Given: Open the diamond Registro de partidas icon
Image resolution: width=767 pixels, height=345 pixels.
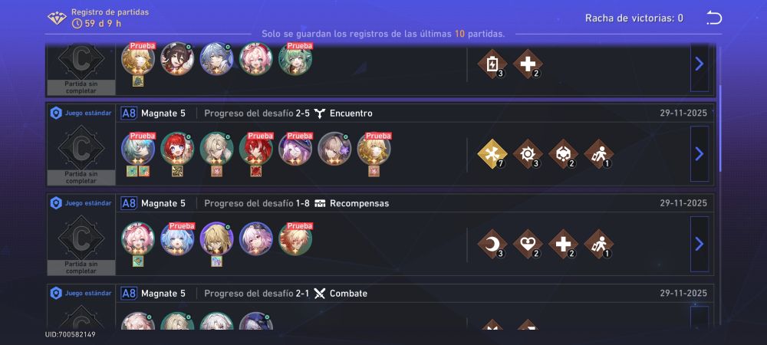Looking at the screenshot, I should click(57, 18).
